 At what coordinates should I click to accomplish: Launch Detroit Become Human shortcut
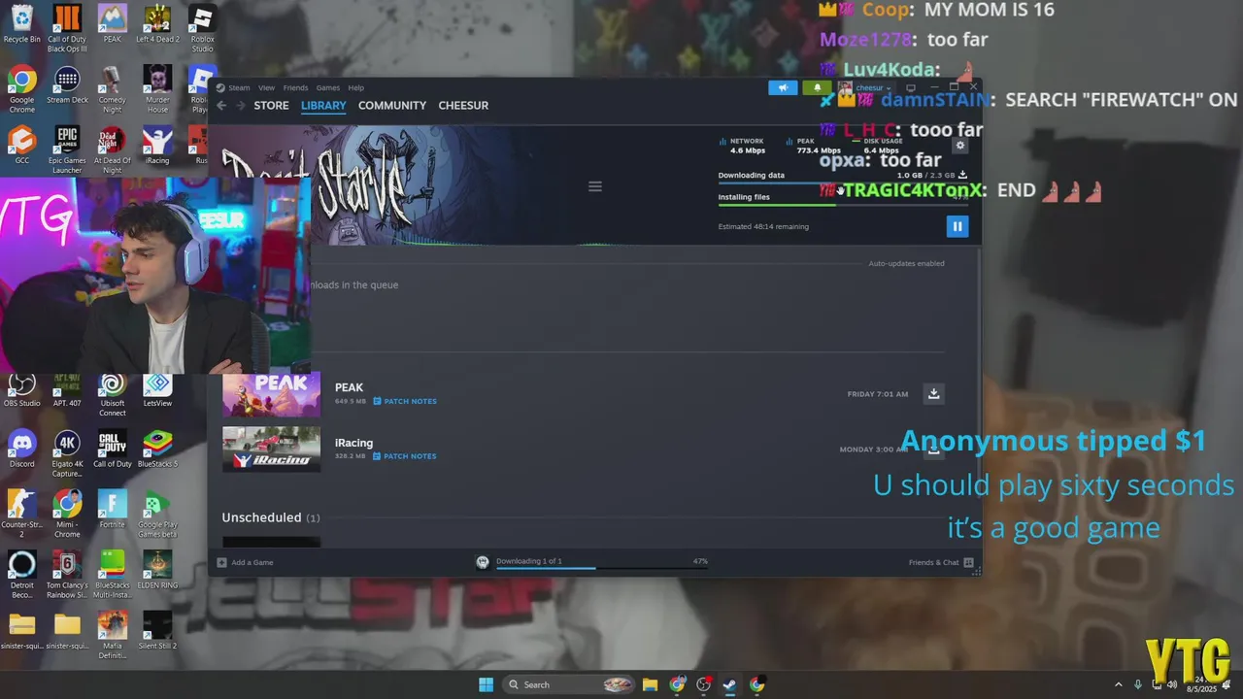[x=21, y=574]
